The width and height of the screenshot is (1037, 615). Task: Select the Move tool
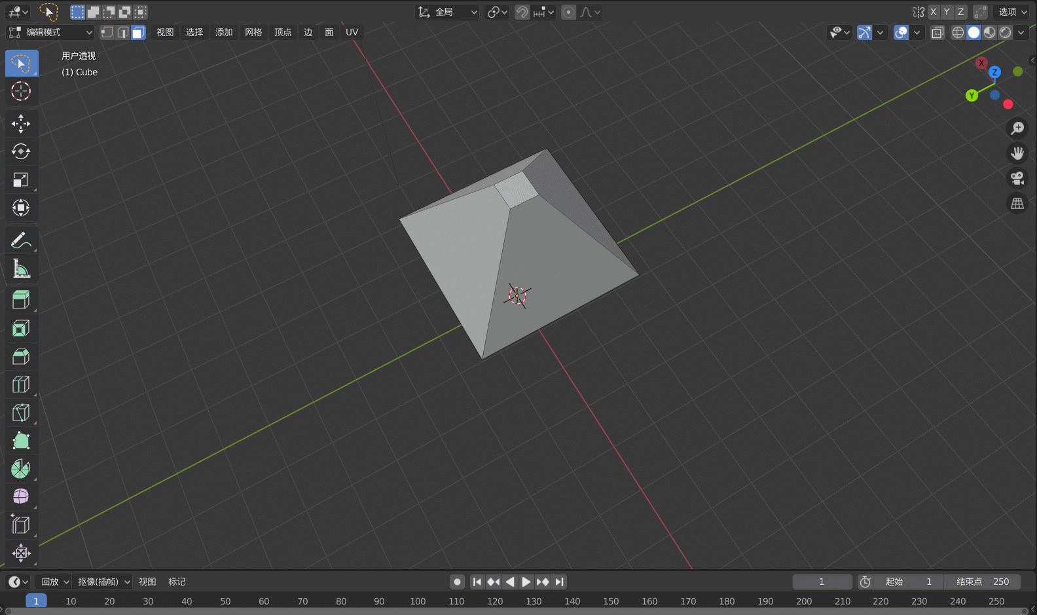point(22,123)
